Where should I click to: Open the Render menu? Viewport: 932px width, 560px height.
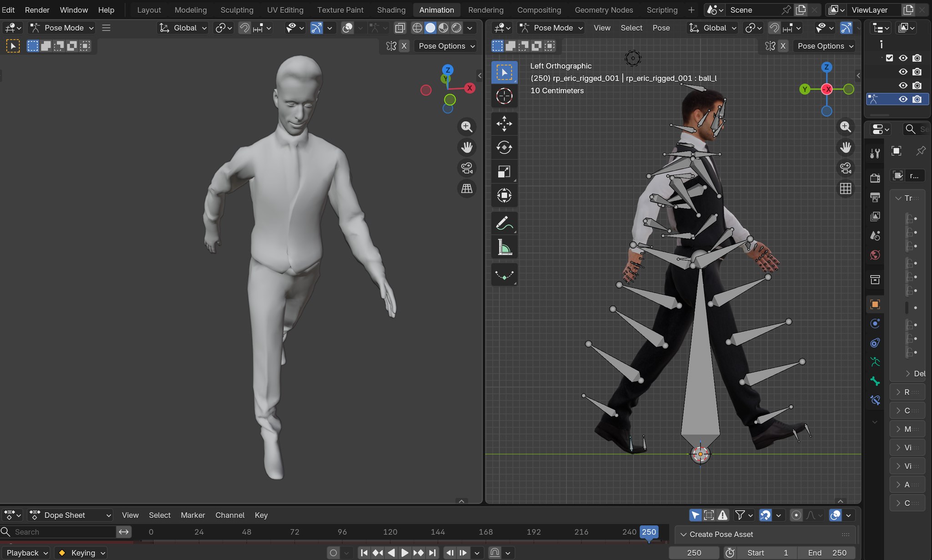(x=37, y=10)
